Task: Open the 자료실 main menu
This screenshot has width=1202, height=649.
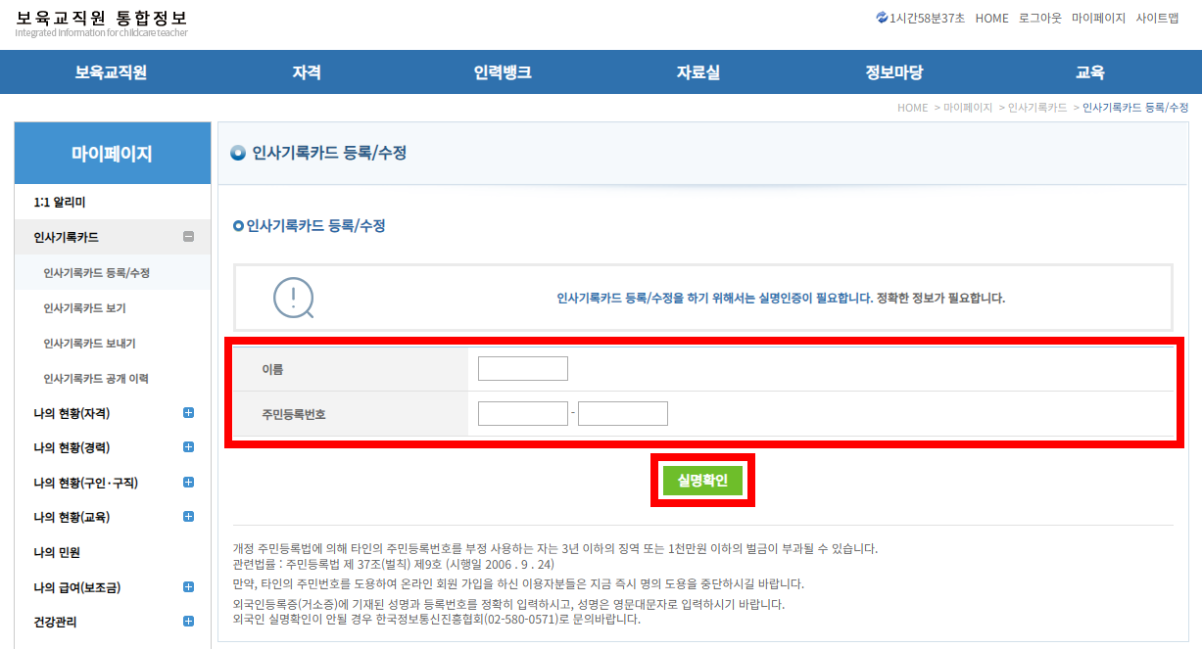Action: point(698,72)
